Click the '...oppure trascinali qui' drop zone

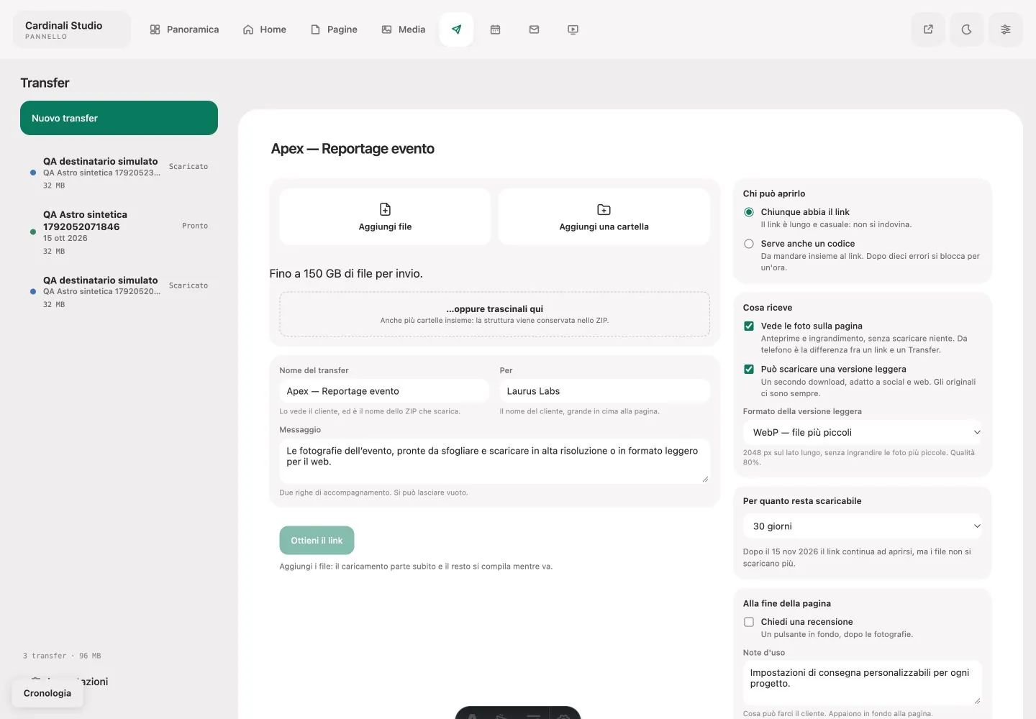(x=494, y=314)
